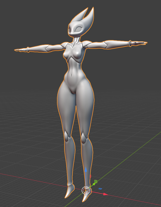Click the model's navel
Viewport: 161px width, 207px height.
[x=71, y=76]
